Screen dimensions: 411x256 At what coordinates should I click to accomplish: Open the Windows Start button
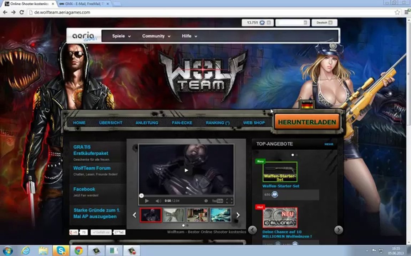(x=7, y=251)
